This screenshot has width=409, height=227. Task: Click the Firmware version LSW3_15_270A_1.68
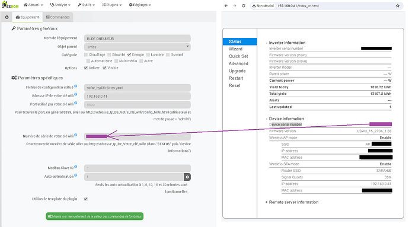(374, 131)
